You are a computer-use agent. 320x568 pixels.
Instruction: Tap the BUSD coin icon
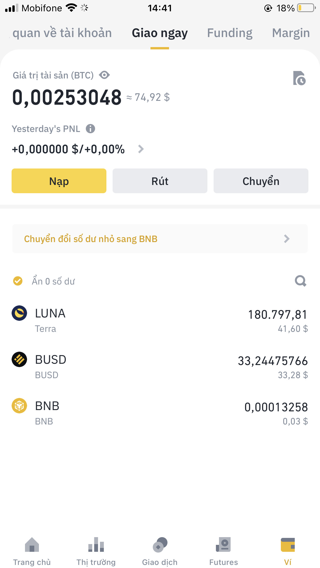tap(19, 359)
